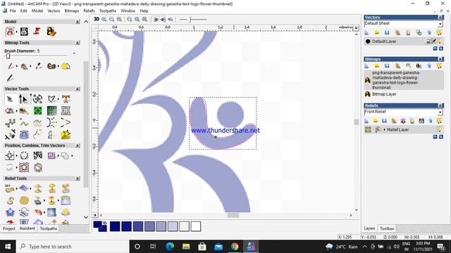451x253 pixels.
Task: Open vector layer folder icon in Vectors panel
Action: point(377,33)
